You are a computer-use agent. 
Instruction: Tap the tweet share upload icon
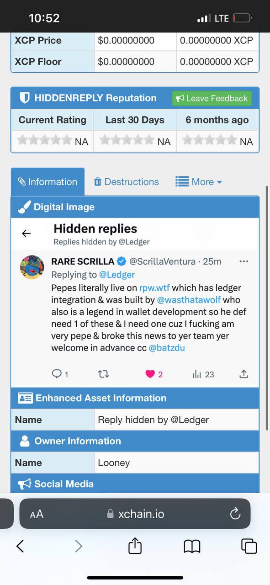(x=244, y=374)
